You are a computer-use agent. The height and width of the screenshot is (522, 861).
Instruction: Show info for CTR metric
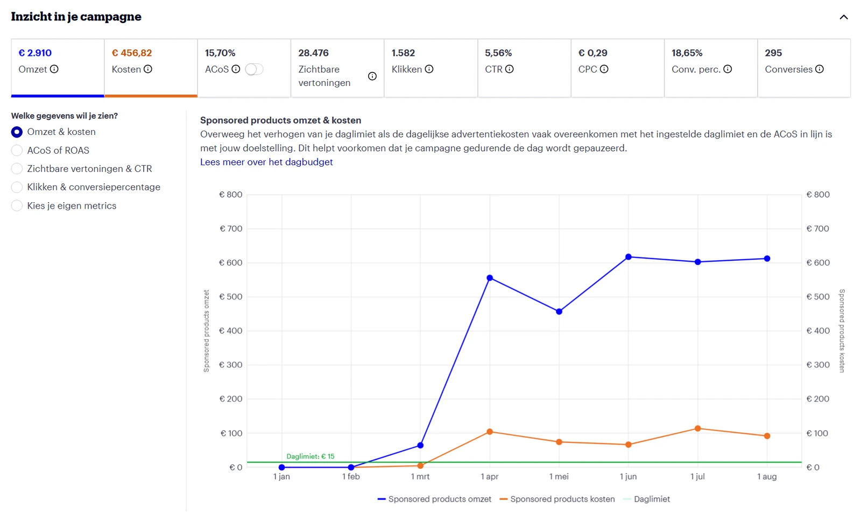click(x=510, y=69)
